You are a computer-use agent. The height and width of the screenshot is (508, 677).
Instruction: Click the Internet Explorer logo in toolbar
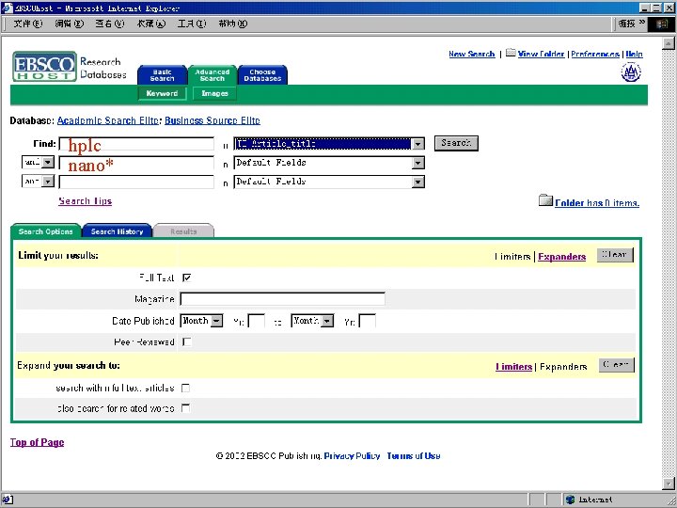[x=662, y=24]
